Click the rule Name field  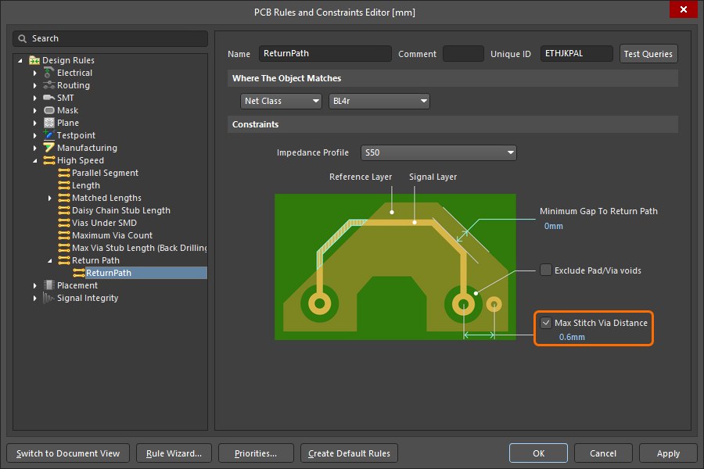(325, 53)
